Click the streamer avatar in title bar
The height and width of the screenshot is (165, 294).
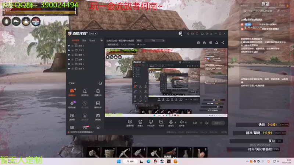tap(180, 34)
